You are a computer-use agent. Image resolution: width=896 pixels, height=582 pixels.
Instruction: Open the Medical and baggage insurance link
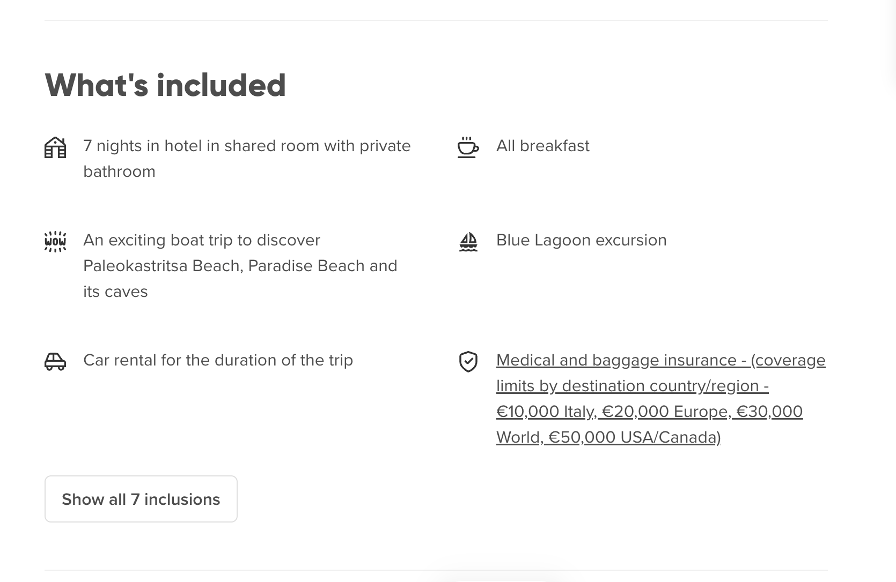tap(661, 399)
